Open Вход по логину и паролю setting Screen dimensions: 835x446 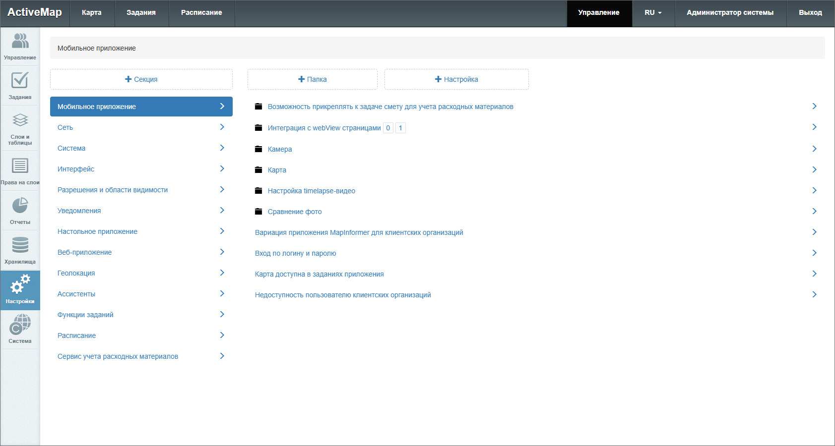pyautogui.click(x=295, y=253)
